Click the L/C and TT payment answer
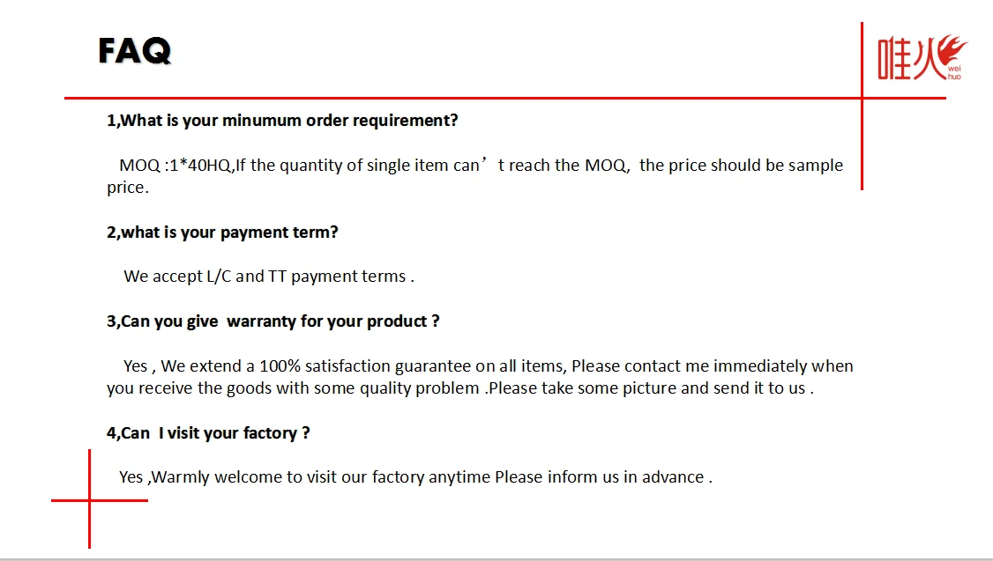This screenshot has height=561, width=993. [269, 277]
